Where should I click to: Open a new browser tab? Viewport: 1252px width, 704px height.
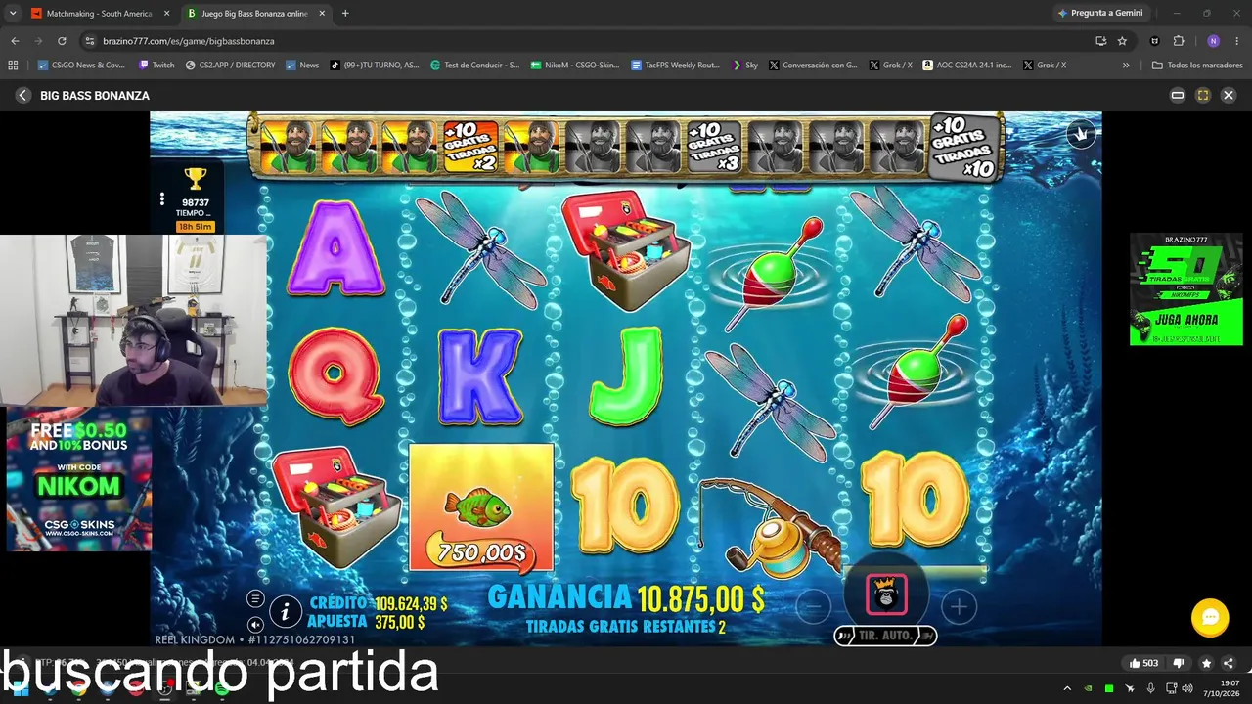pyautogui.click(x=345, y=14)
